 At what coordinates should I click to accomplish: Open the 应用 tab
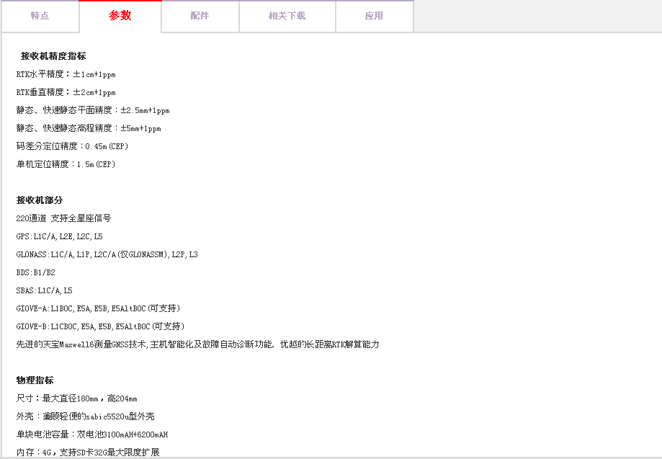374,16
